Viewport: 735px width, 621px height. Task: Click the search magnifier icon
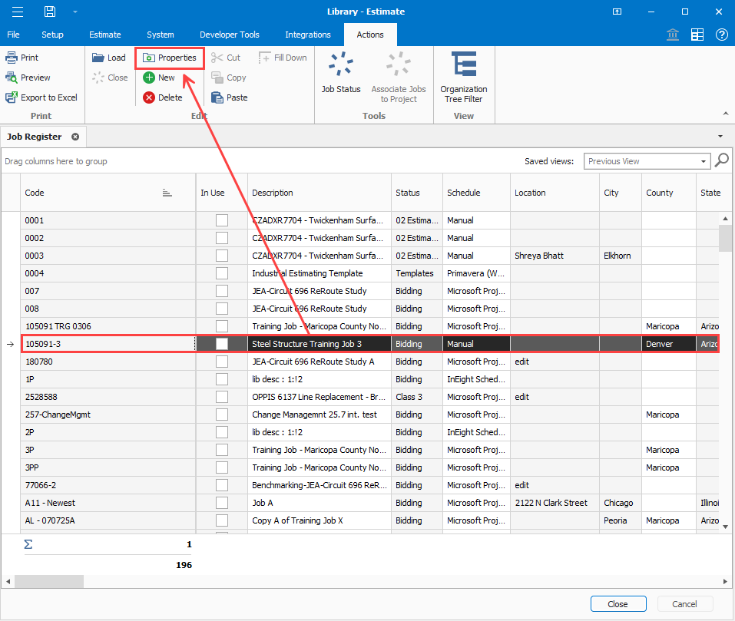coord(722,160)
